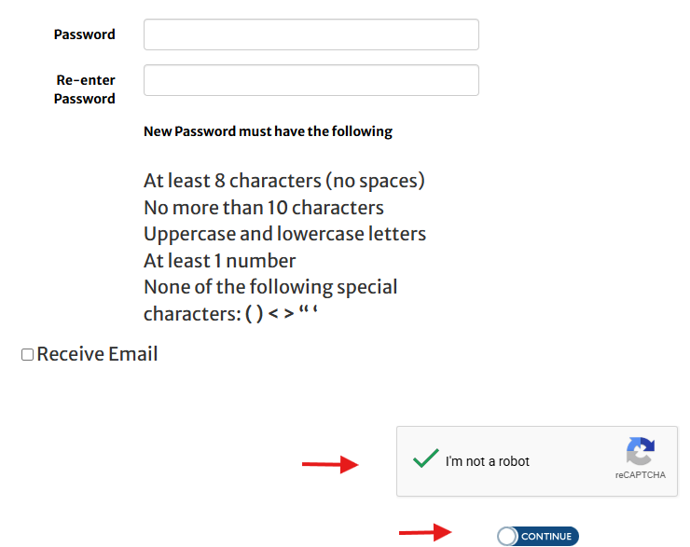This screenshot has height=547, width=690.
Task: Click the Password input field
Action: click(x=310, y=34)
